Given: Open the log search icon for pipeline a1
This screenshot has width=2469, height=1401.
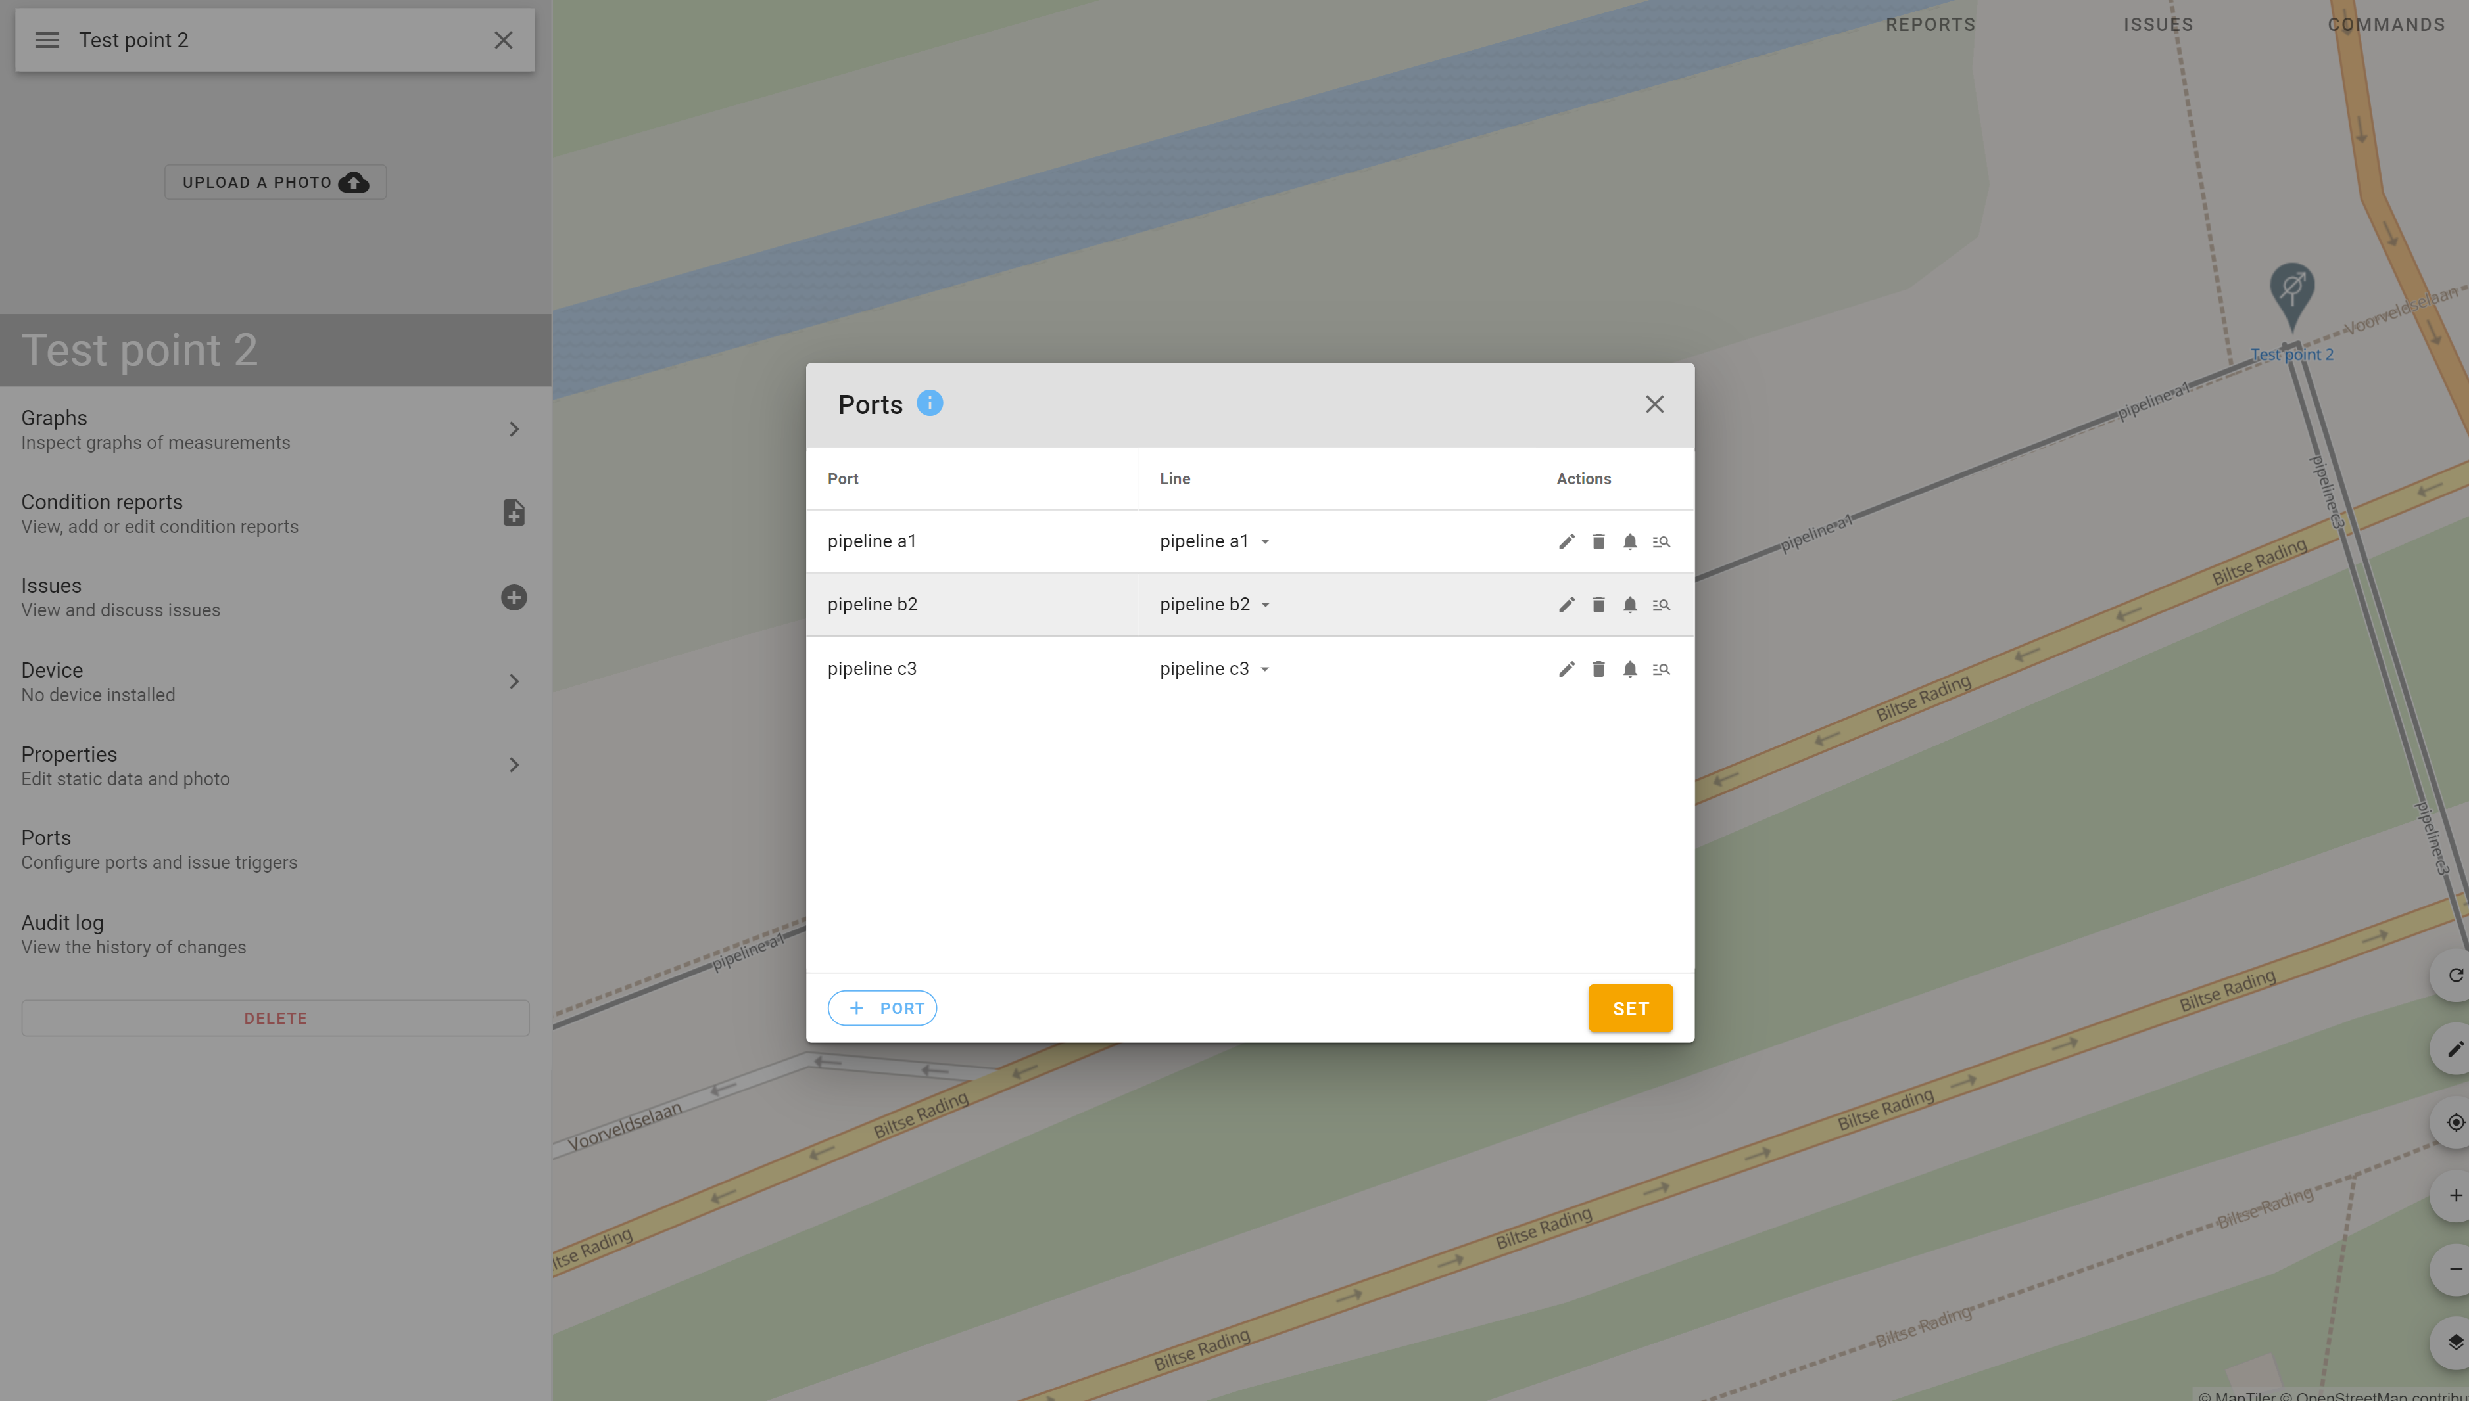Looking at the screenshot, I should coord(1662,541).
